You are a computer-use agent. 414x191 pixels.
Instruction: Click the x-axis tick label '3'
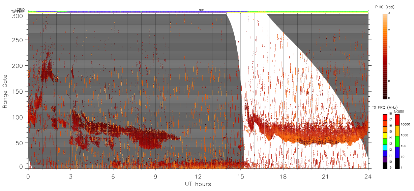(70, 177)
